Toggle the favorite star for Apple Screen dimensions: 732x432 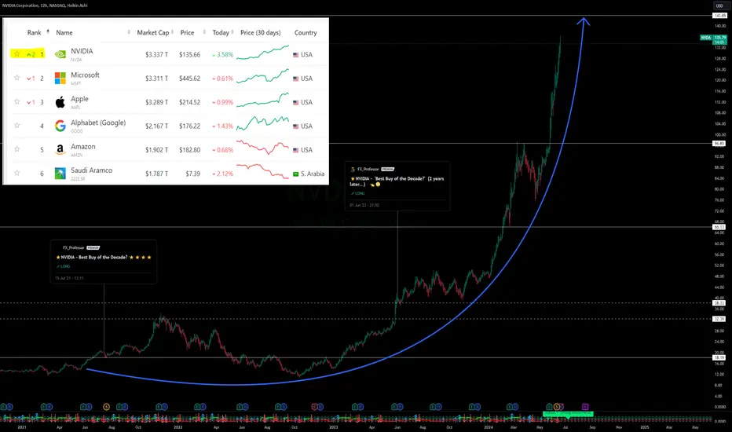pos(16,102)
